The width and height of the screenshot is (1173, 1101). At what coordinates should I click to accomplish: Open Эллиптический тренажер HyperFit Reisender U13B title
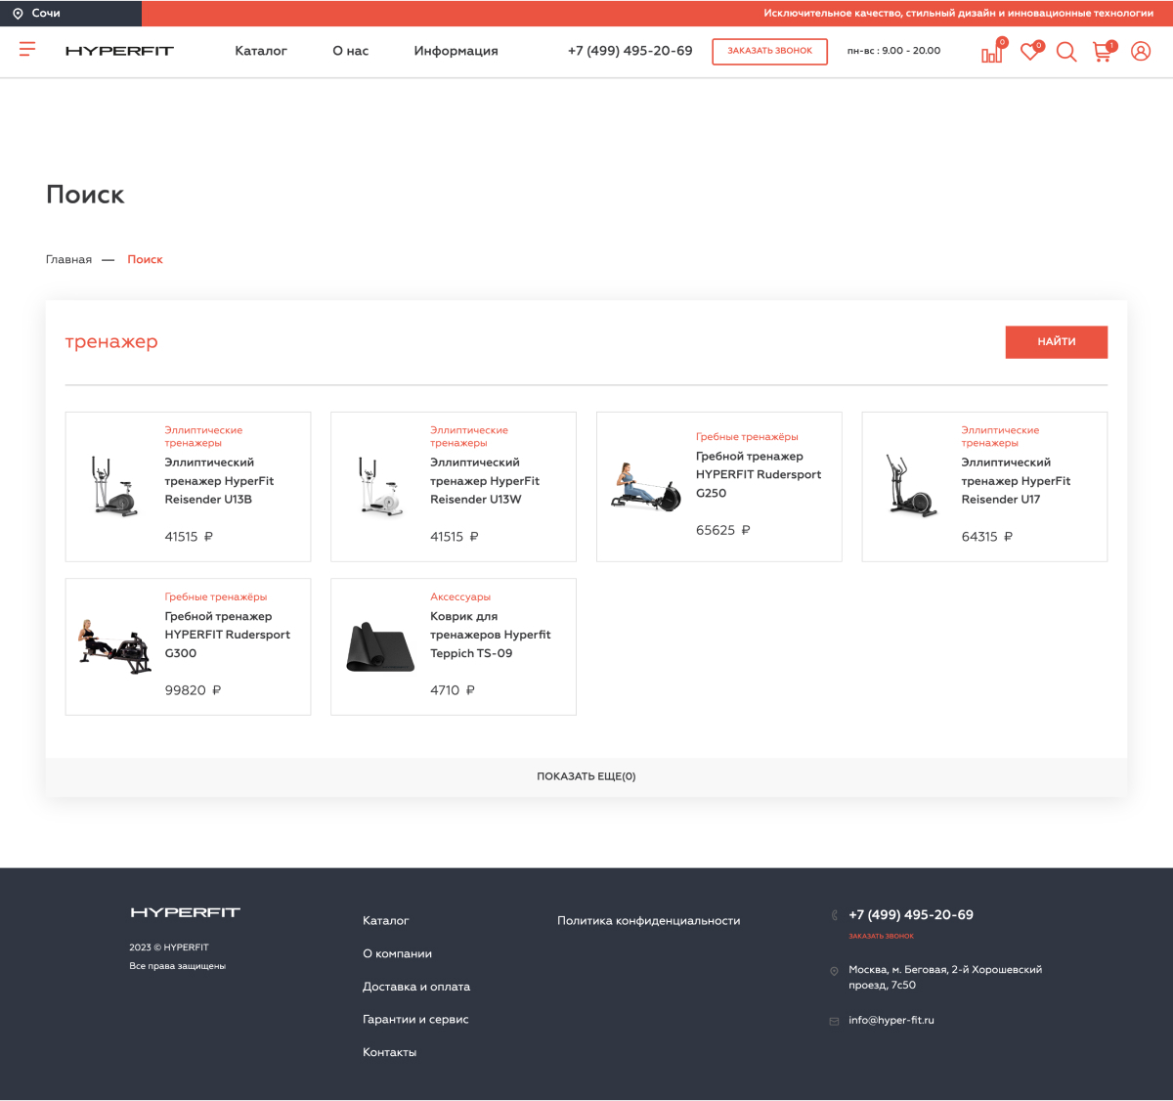219,481
